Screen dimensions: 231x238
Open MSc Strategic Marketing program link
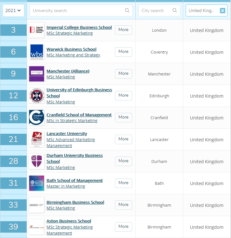(x=69, y=33)
